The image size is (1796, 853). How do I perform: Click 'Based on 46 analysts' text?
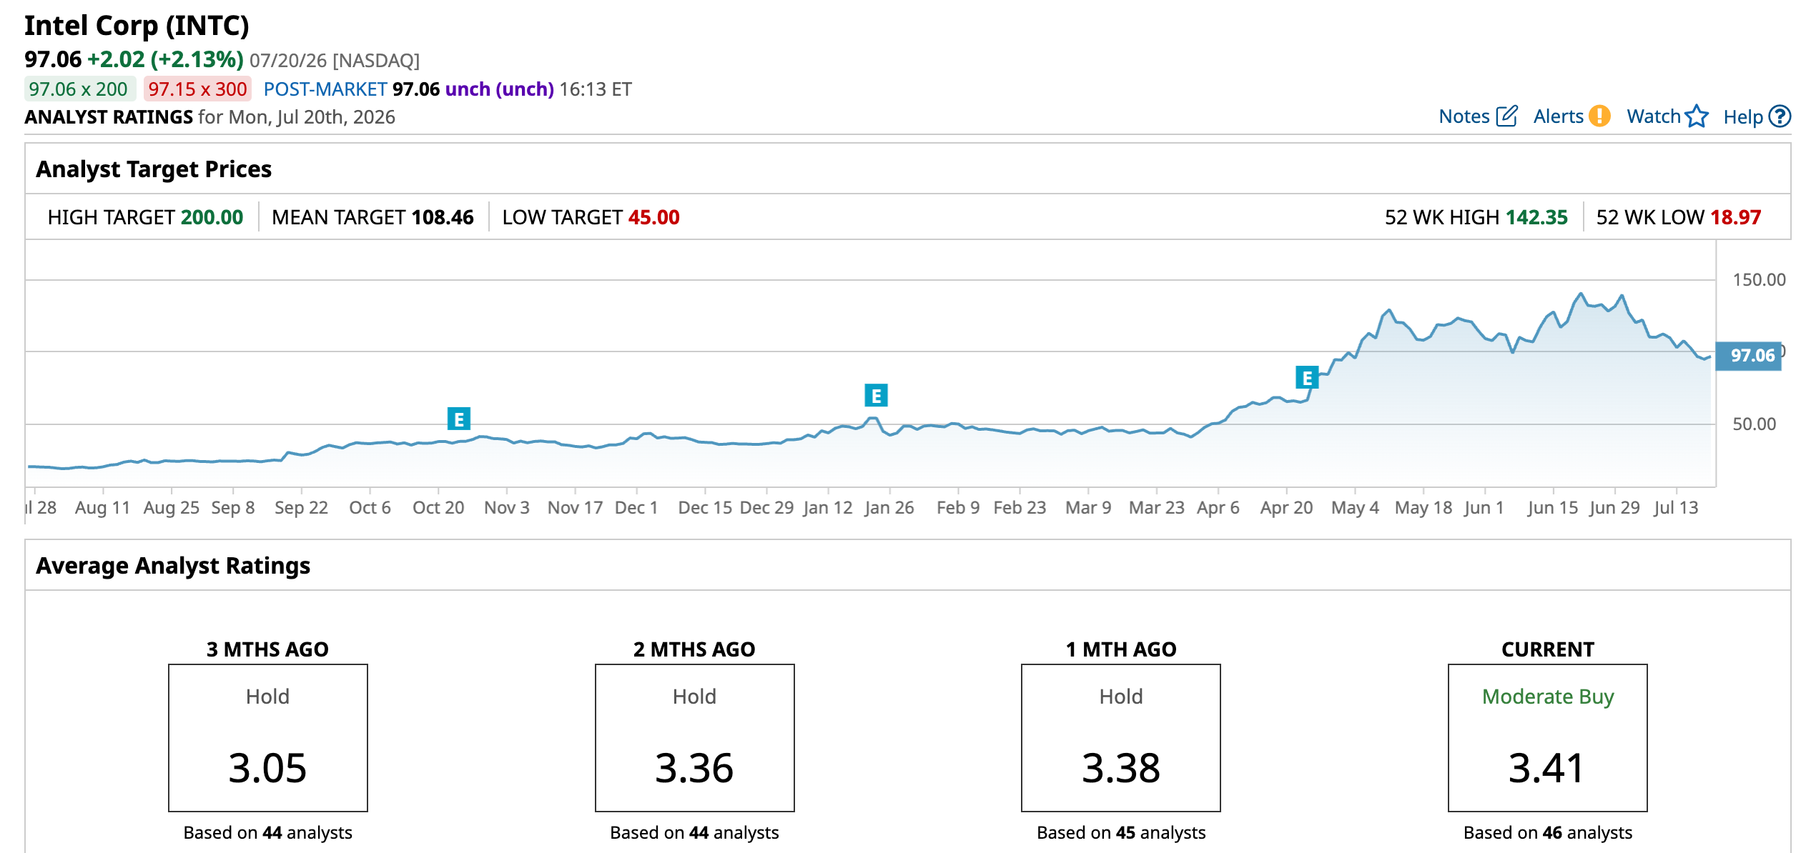(x=1548, y=833)
